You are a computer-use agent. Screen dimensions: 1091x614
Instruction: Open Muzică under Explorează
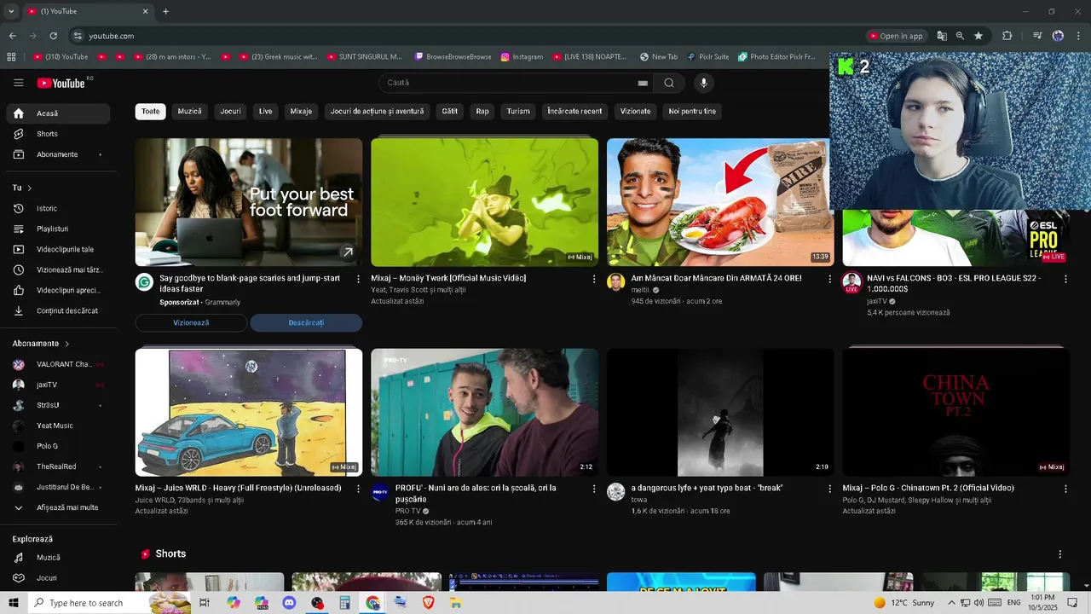(58, 558)
